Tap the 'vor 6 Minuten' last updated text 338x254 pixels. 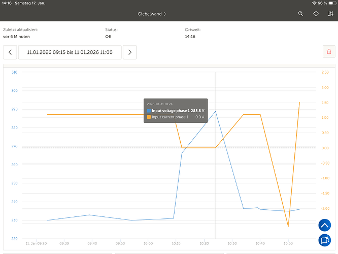(x=17, y=37)
